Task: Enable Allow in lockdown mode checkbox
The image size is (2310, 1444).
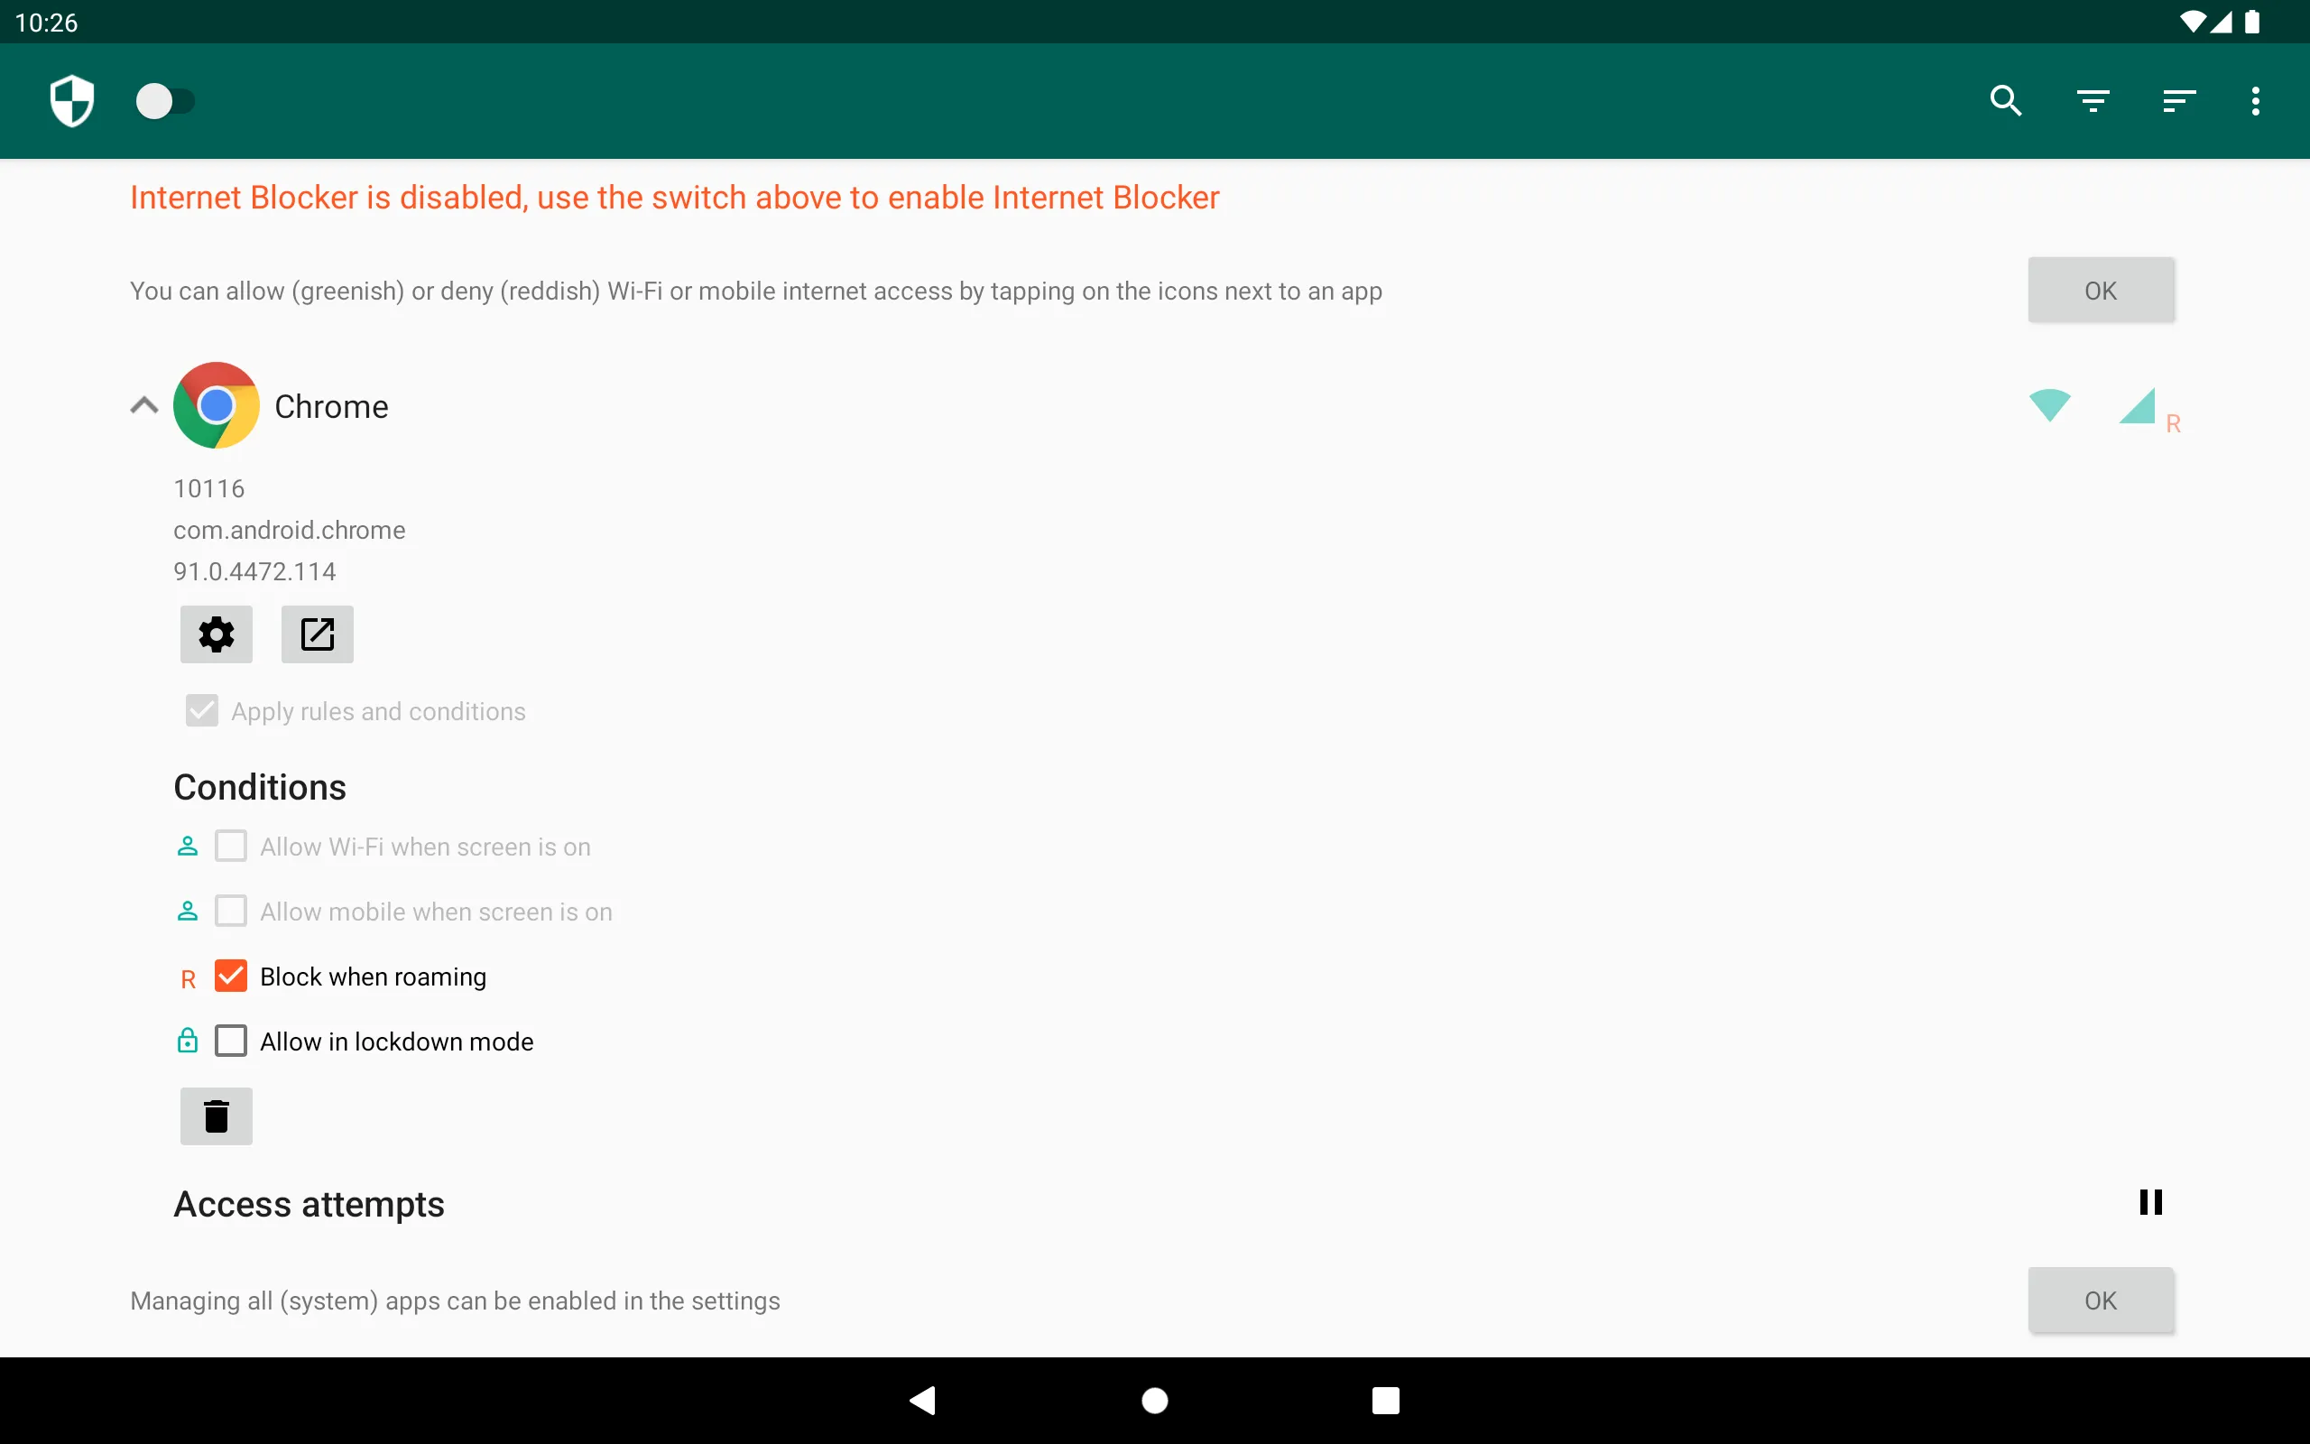Action: pyautogui.click(x=231, y=1041)
